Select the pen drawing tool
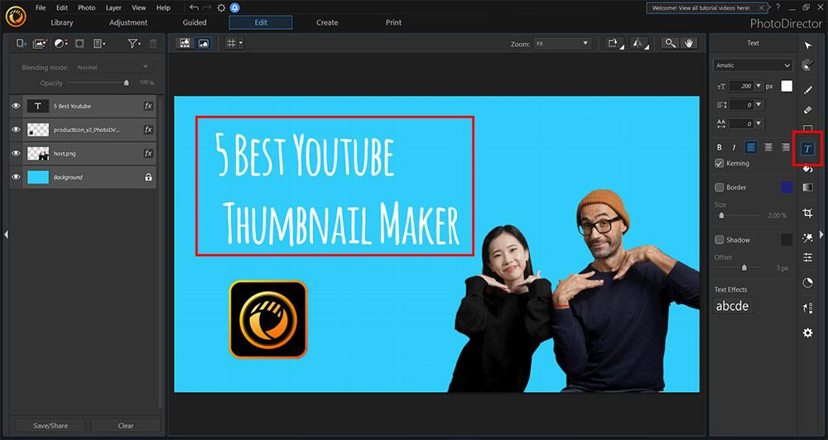The height and width of the screenshot is (440, 828). (807, 90)
